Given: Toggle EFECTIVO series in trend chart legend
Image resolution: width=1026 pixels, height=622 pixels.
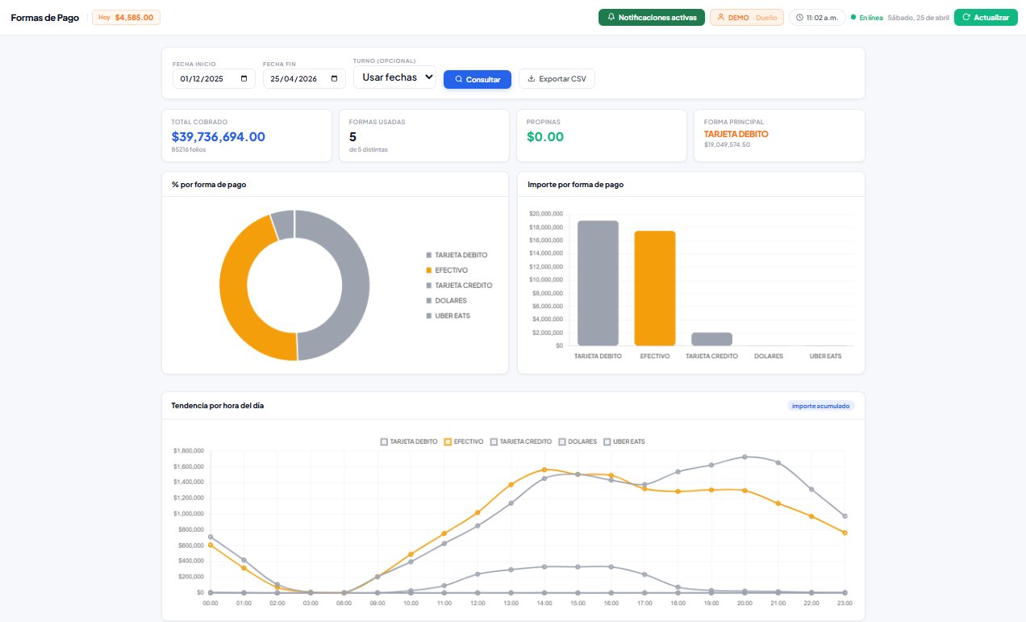Looking at the screenshot, I should tap(464, 442).
